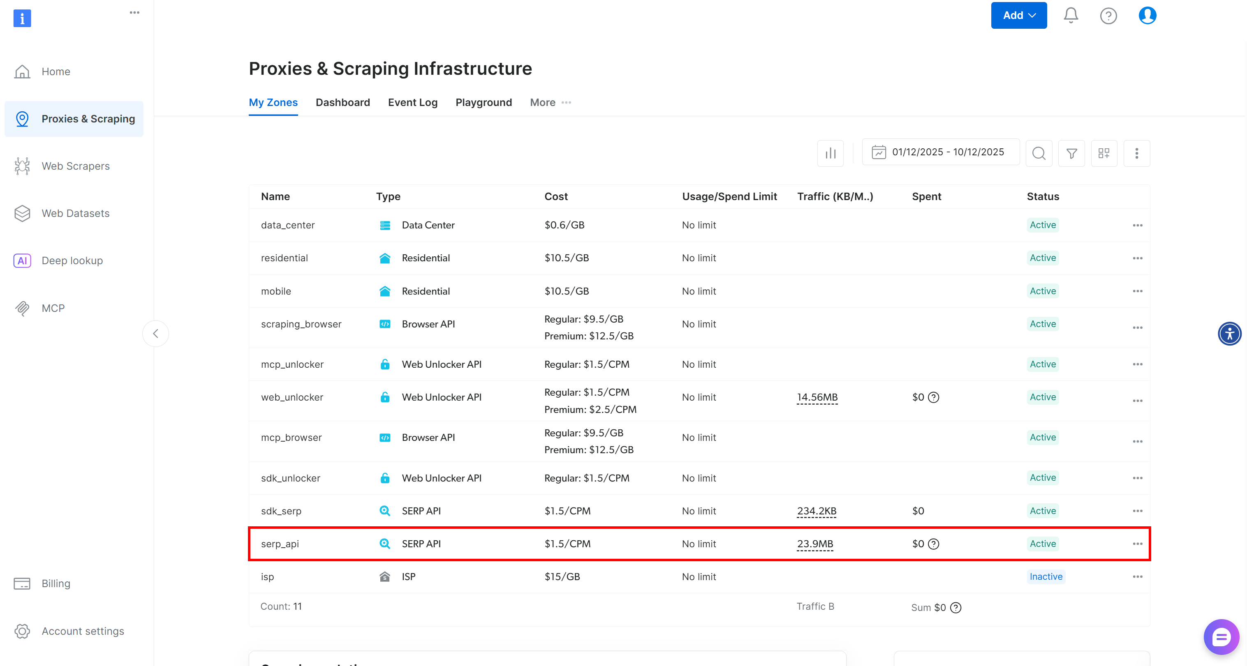Image resolution: width=1247 pixels, height=666 pixels.
Task: Select Deep lookup in the sidebar
Action: [72, 260]
